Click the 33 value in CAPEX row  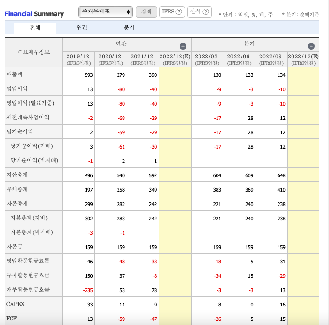[x=90, y=305]
